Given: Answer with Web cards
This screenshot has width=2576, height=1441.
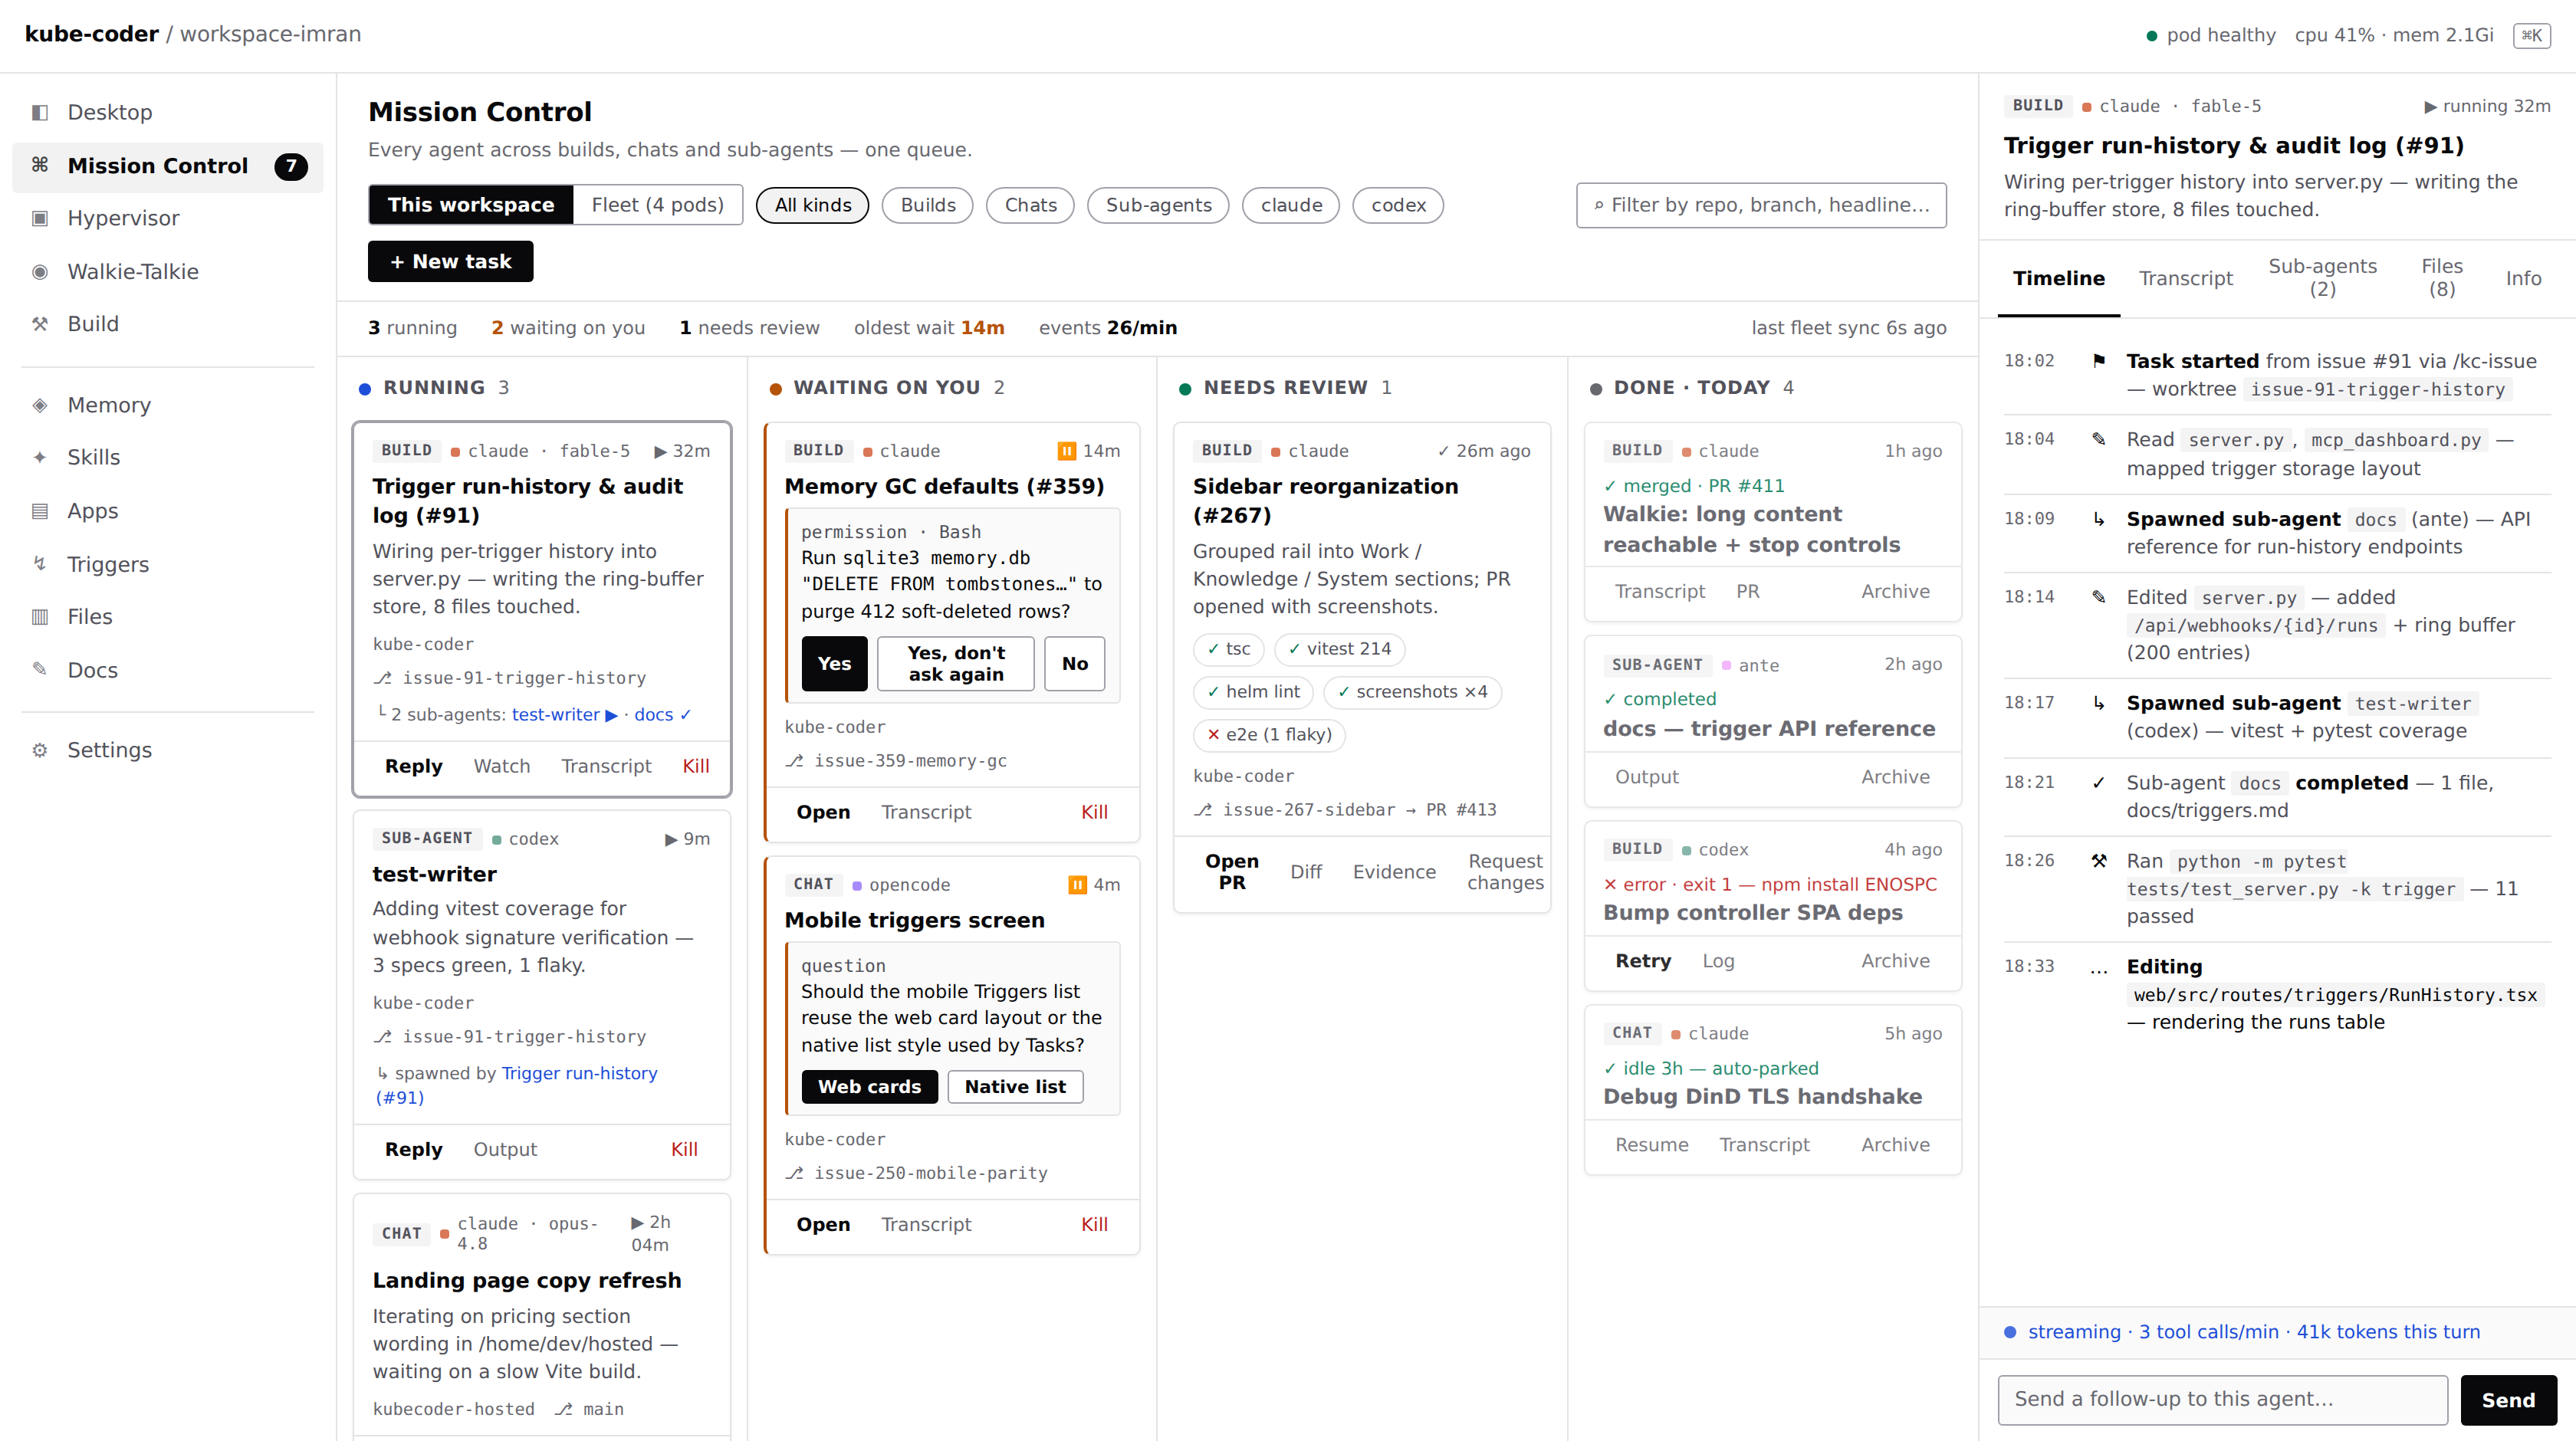Looking at the screenshot, I should 870,1087.
